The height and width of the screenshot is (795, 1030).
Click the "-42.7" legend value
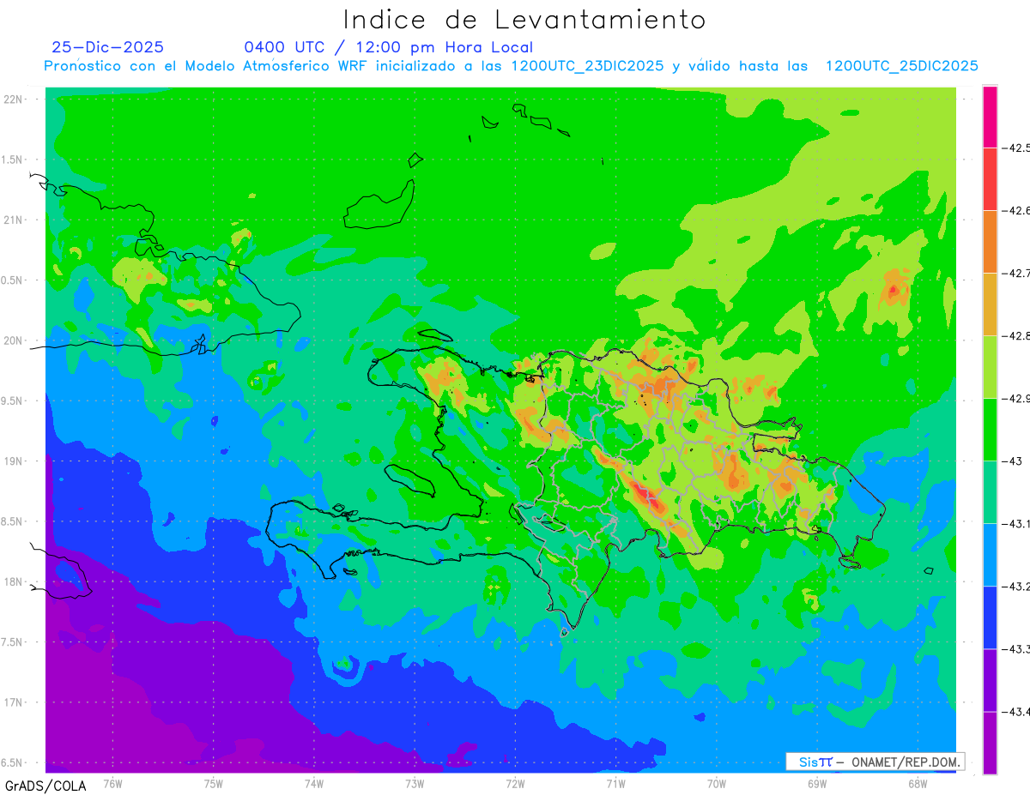pos(1016,273)
